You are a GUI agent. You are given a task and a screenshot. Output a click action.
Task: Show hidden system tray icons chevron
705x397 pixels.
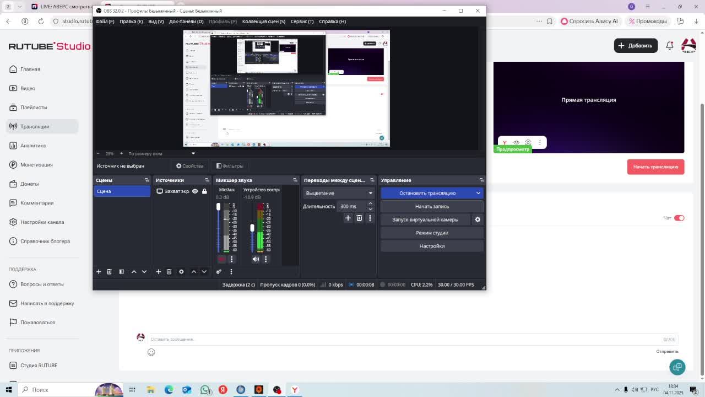(617, 389)
